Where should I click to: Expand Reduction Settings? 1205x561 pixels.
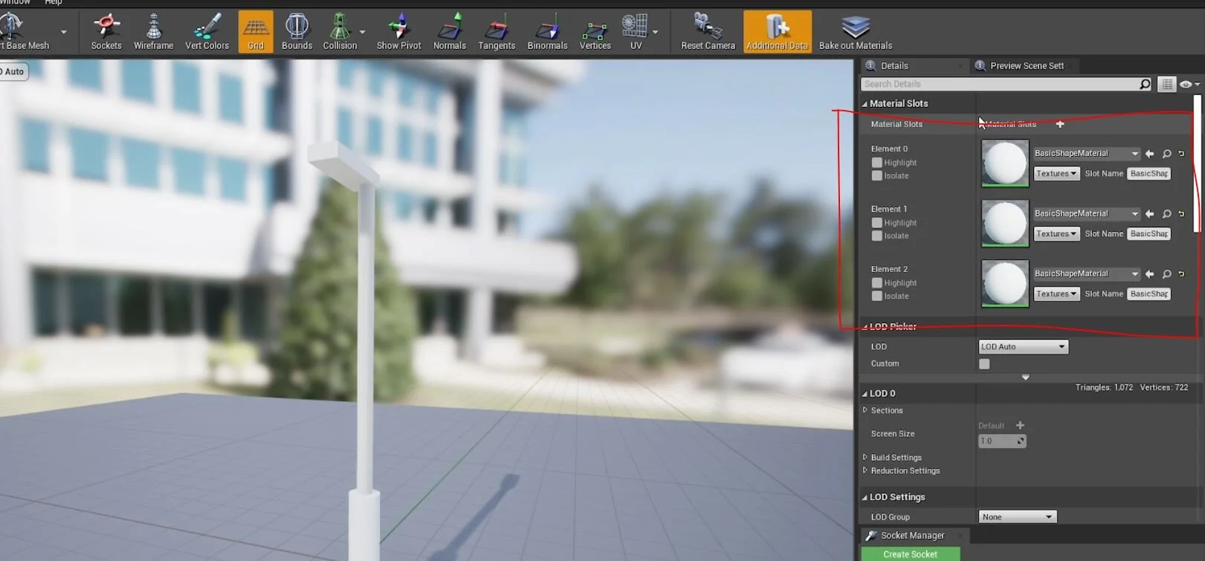coord(865,470)
